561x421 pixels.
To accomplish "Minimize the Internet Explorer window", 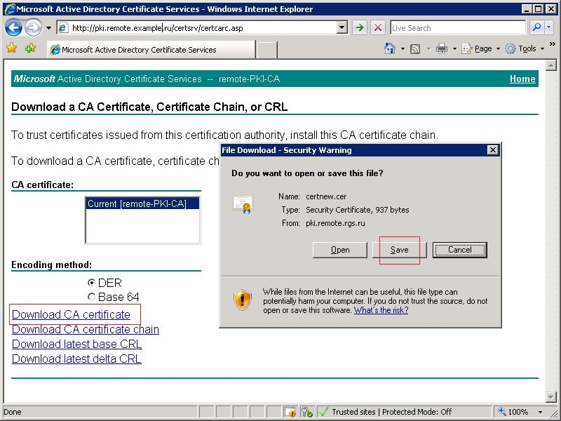I will point(526,9).
